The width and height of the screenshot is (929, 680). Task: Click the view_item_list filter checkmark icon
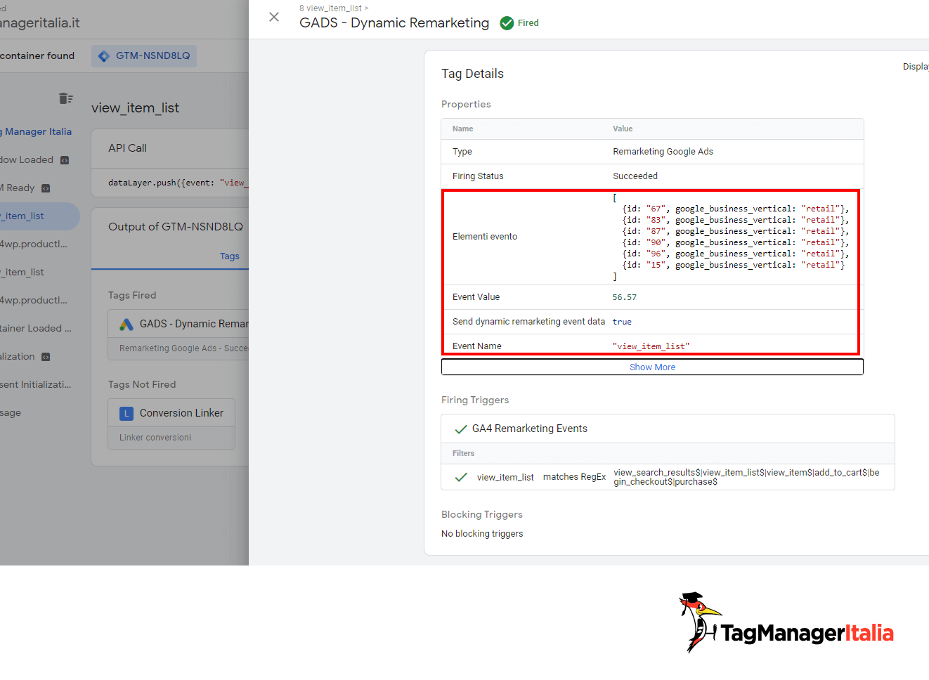point(461,477)
